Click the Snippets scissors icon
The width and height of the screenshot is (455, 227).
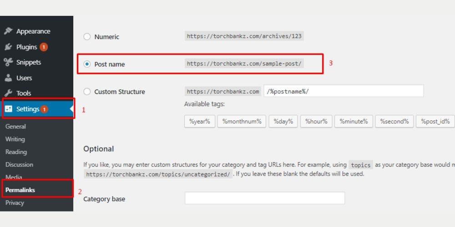coord(8,62)
